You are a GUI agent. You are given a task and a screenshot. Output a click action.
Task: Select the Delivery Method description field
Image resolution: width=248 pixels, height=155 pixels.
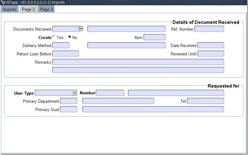[126, 45]
